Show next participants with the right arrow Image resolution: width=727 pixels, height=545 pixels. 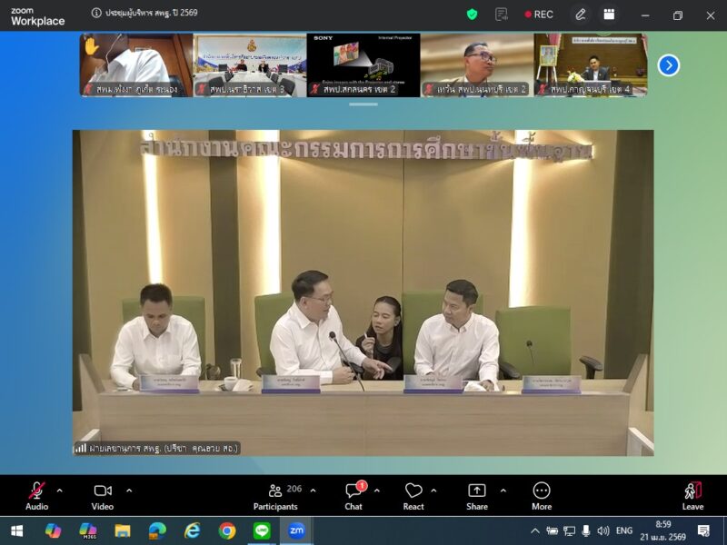click(668, 64)
